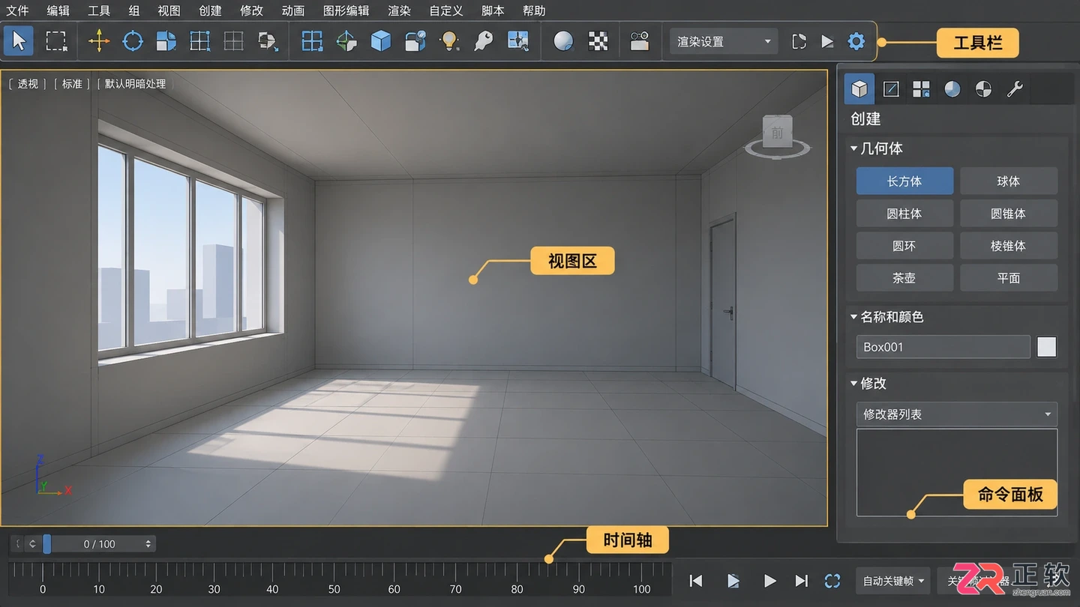Click the ViewCube front face
Viewport: 1080px width, 607px height.
point(777,133)
